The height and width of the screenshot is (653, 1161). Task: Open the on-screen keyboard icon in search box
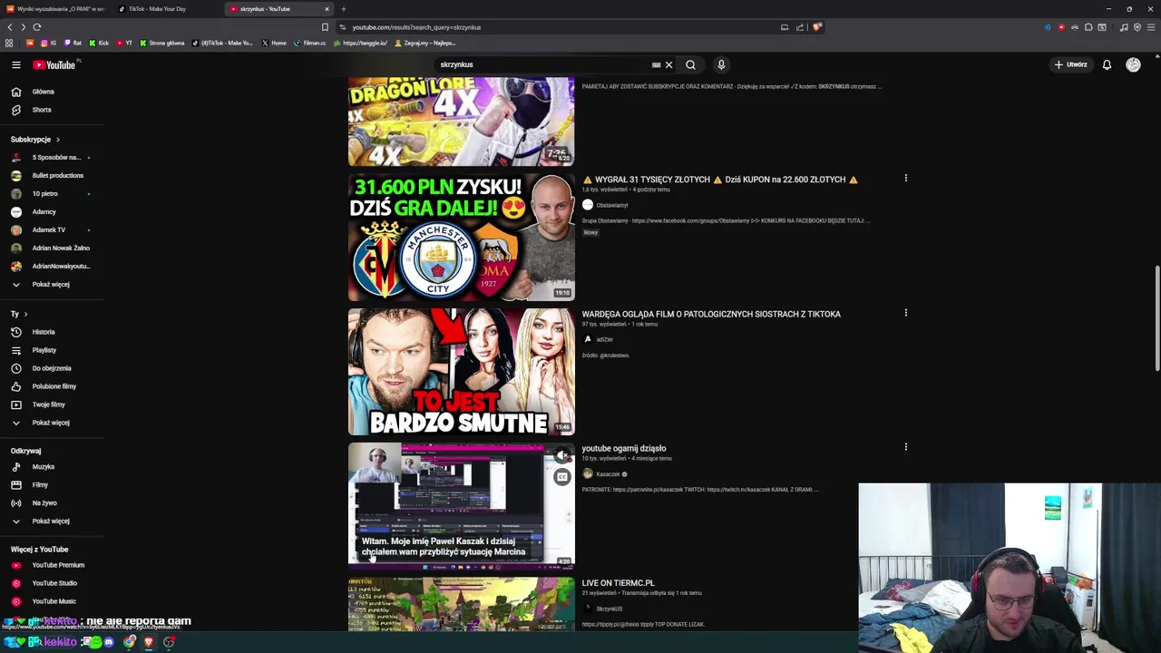(656, 64)
